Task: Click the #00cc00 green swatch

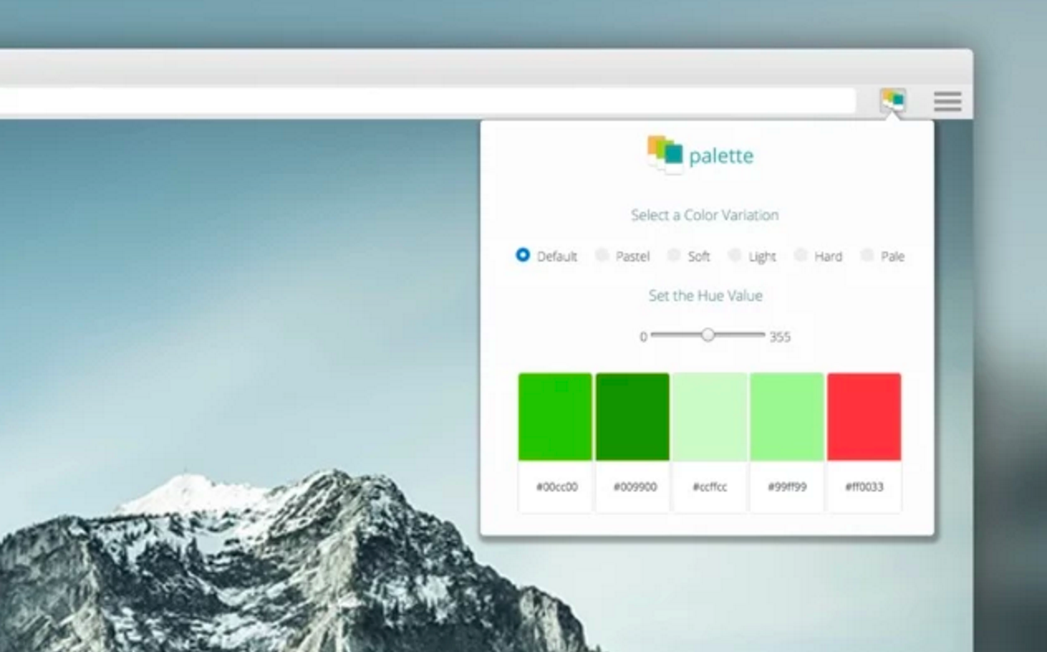Action: [x=555, y=416]
